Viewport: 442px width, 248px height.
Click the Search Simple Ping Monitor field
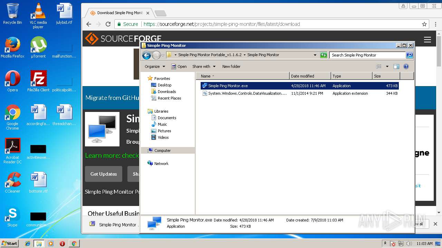tap(367, 55)
